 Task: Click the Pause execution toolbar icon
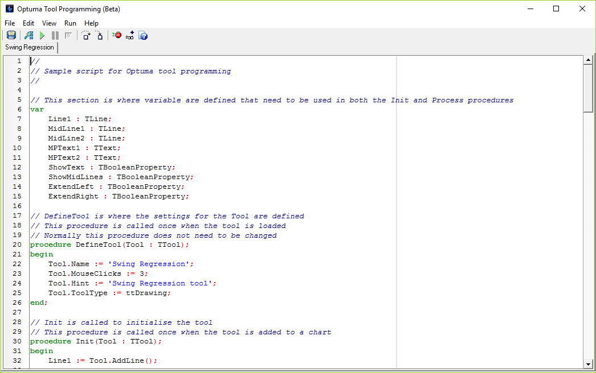coord(55,35)
